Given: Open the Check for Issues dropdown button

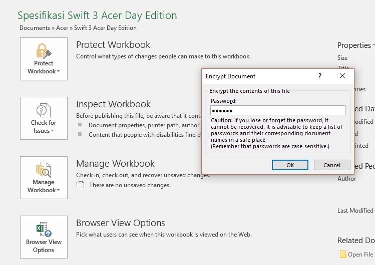Looking at the screenshot, I should [44, 118].
